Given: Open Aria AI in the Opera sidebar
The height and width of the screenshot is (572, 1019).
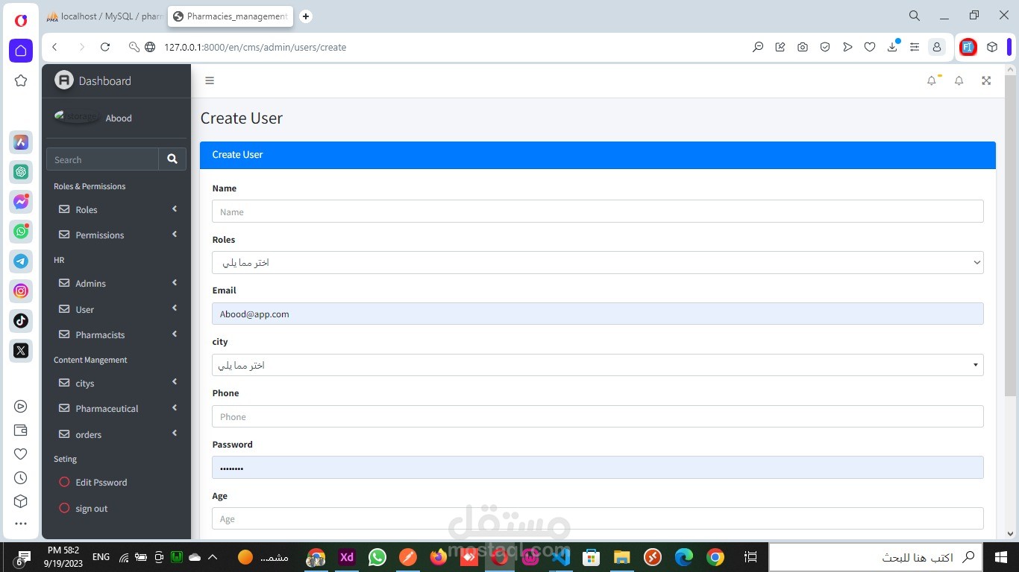Looking at the screenshot, I should click(21, 142).
